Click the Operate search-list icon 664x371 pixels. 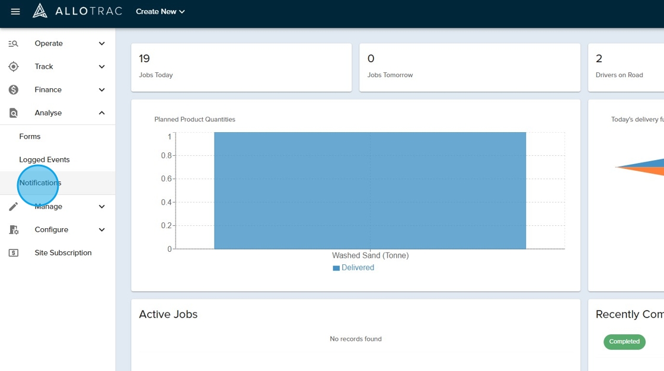[14, 43]
